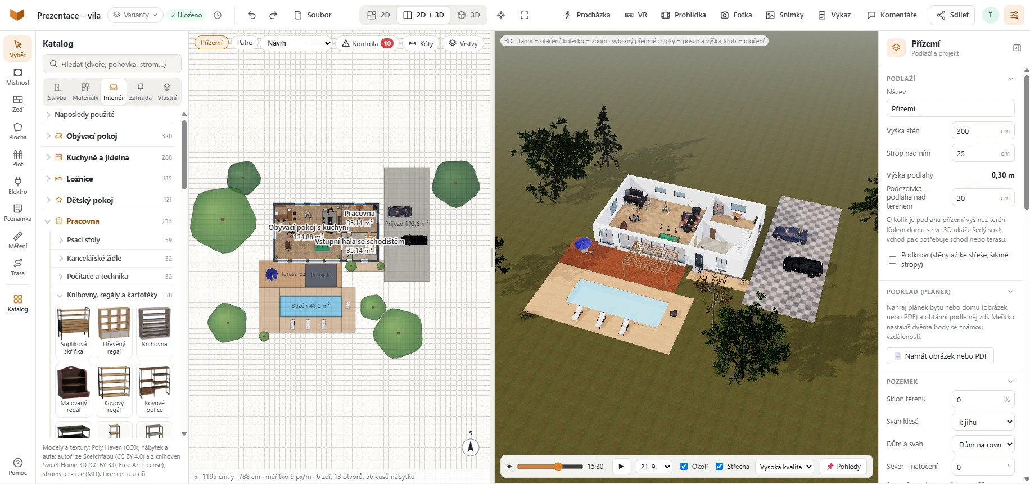
Task: Click Nahrát obrázek nebo PDF button
Action: pyautogui.click(x=940, y=356)
